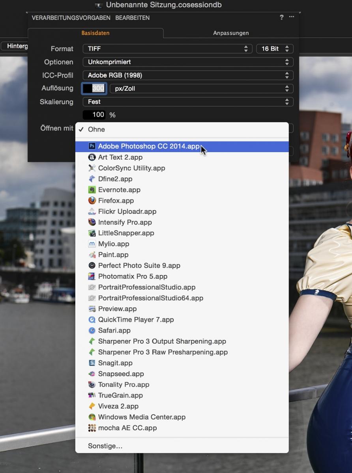Screen dimensions: 352x473
Task: Click the Art Text 2 app icon
Action: click(92, 157)
